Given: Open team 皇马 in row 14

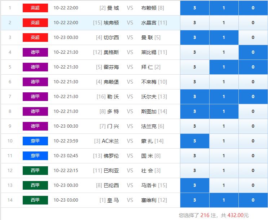Looking at the screenshot, I should (x=113, y=200).
